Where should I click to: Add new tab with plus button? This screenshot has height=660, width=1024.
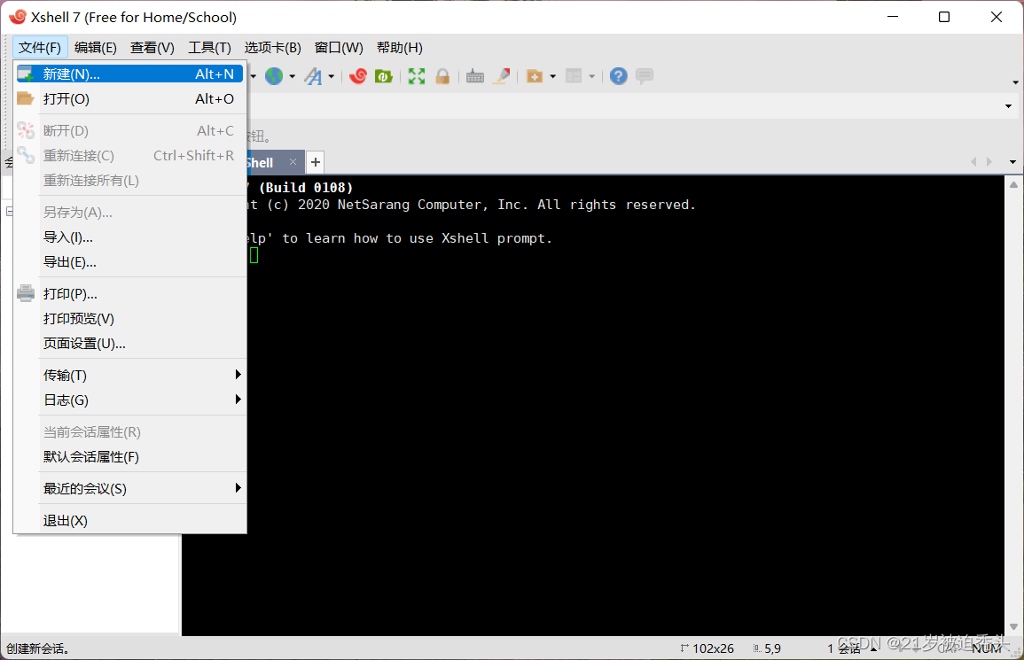click(x=316, y=162)
